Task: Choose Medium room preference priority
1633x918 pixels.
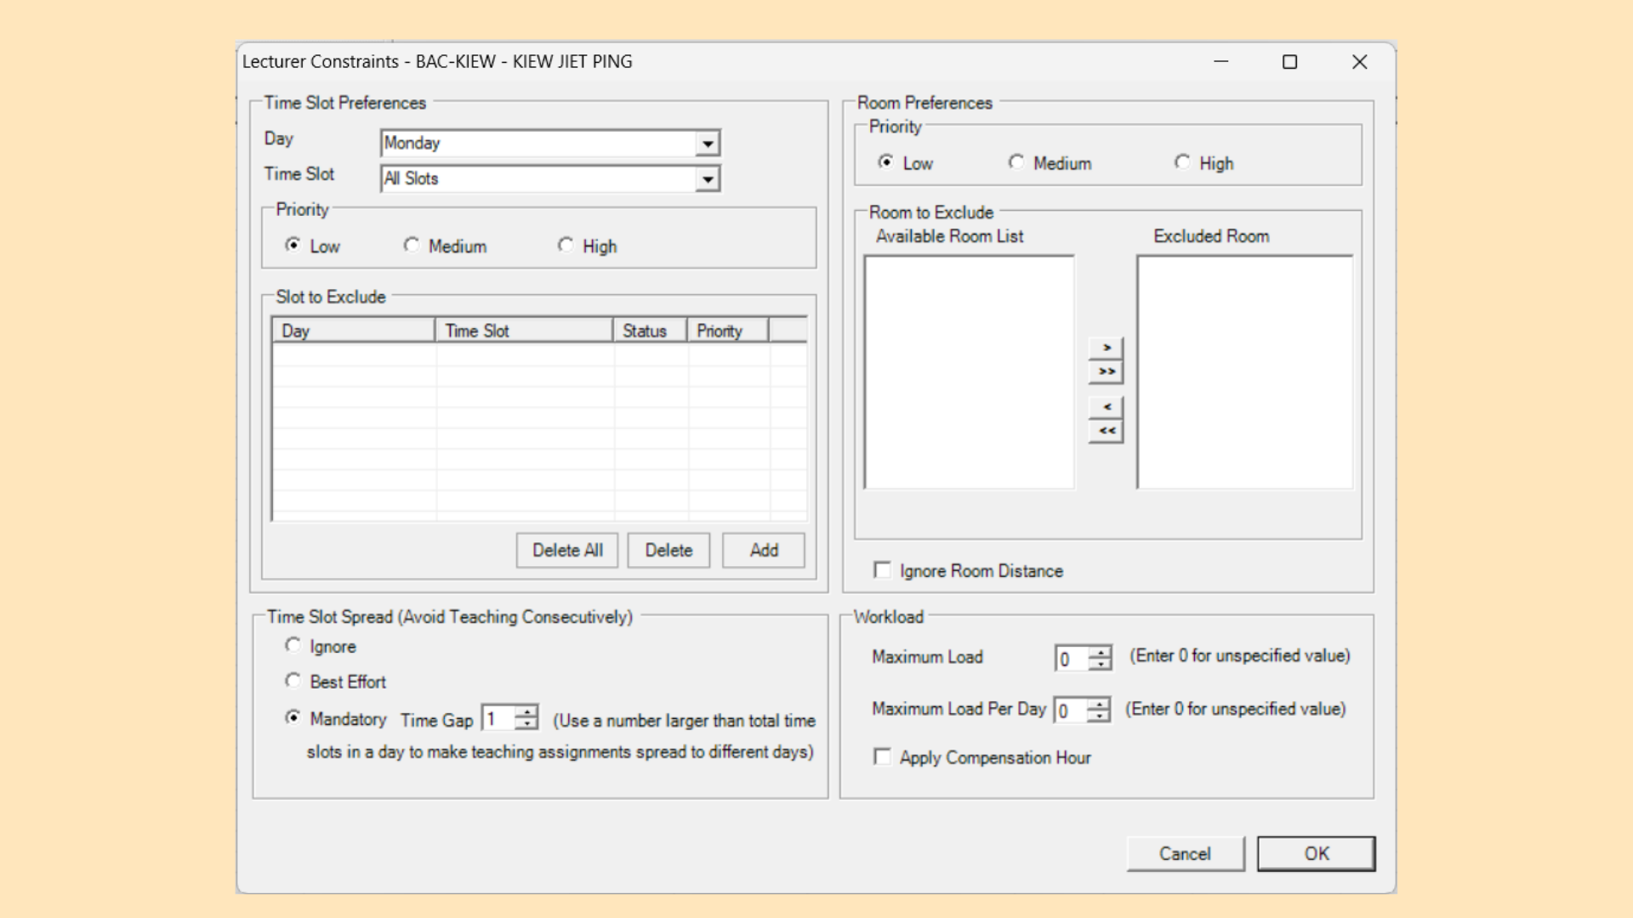Action: pos(1016,161)
